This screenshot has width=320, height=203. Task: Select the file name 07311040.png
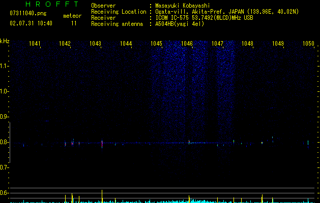tap(28, 14)
